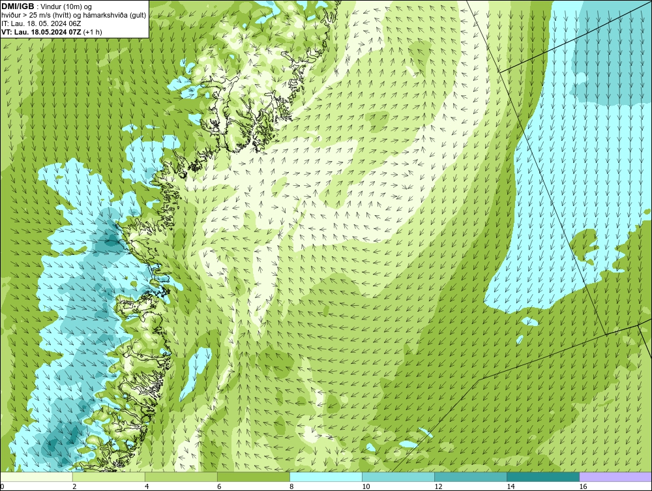
Task: Click the 4–6 m/s green legend swatch
Action: [x=181, y=477]
